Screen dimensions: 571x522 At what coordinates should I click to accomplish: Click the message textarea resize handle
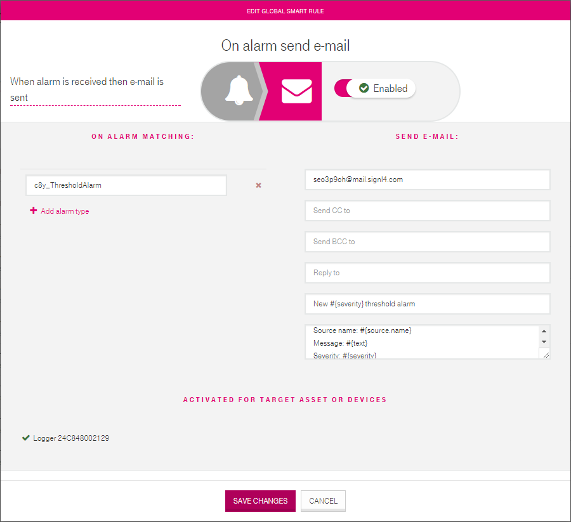[x=545, y=354]
